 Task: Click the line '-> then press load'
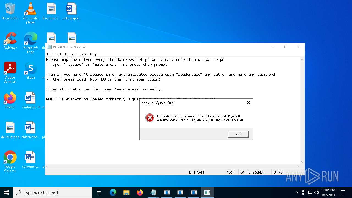click(x=103, y=79)
